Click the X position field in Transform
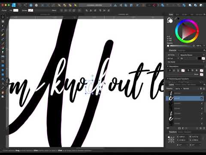206x155 pixels. (182, 137)
